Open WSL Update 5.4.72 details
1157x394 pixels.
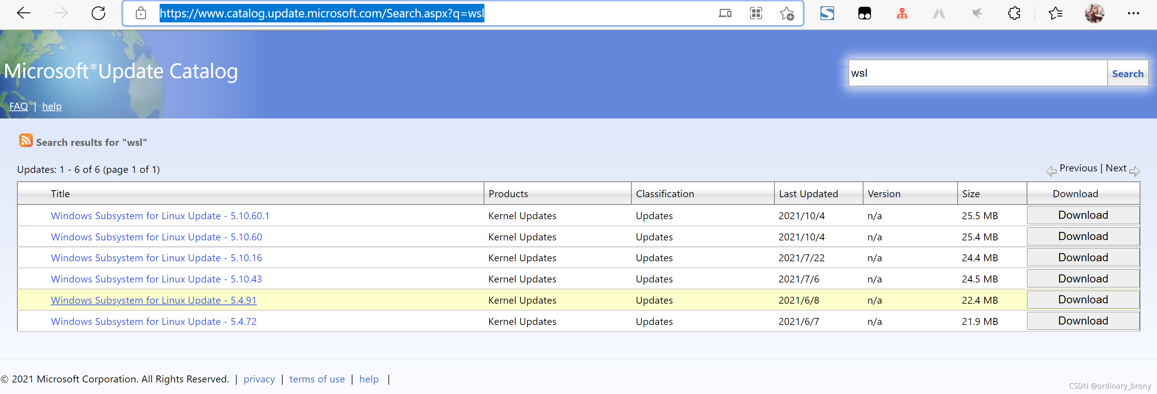[153, 321]
